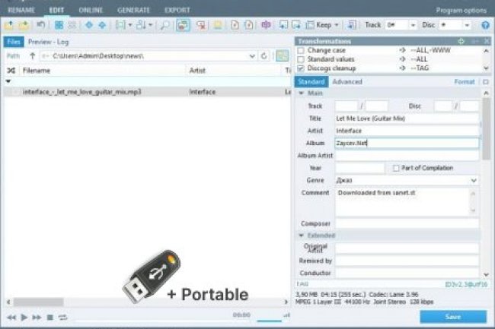Go to the GENERATE tab
Screen dimensions: 495x329
point(133,10)
